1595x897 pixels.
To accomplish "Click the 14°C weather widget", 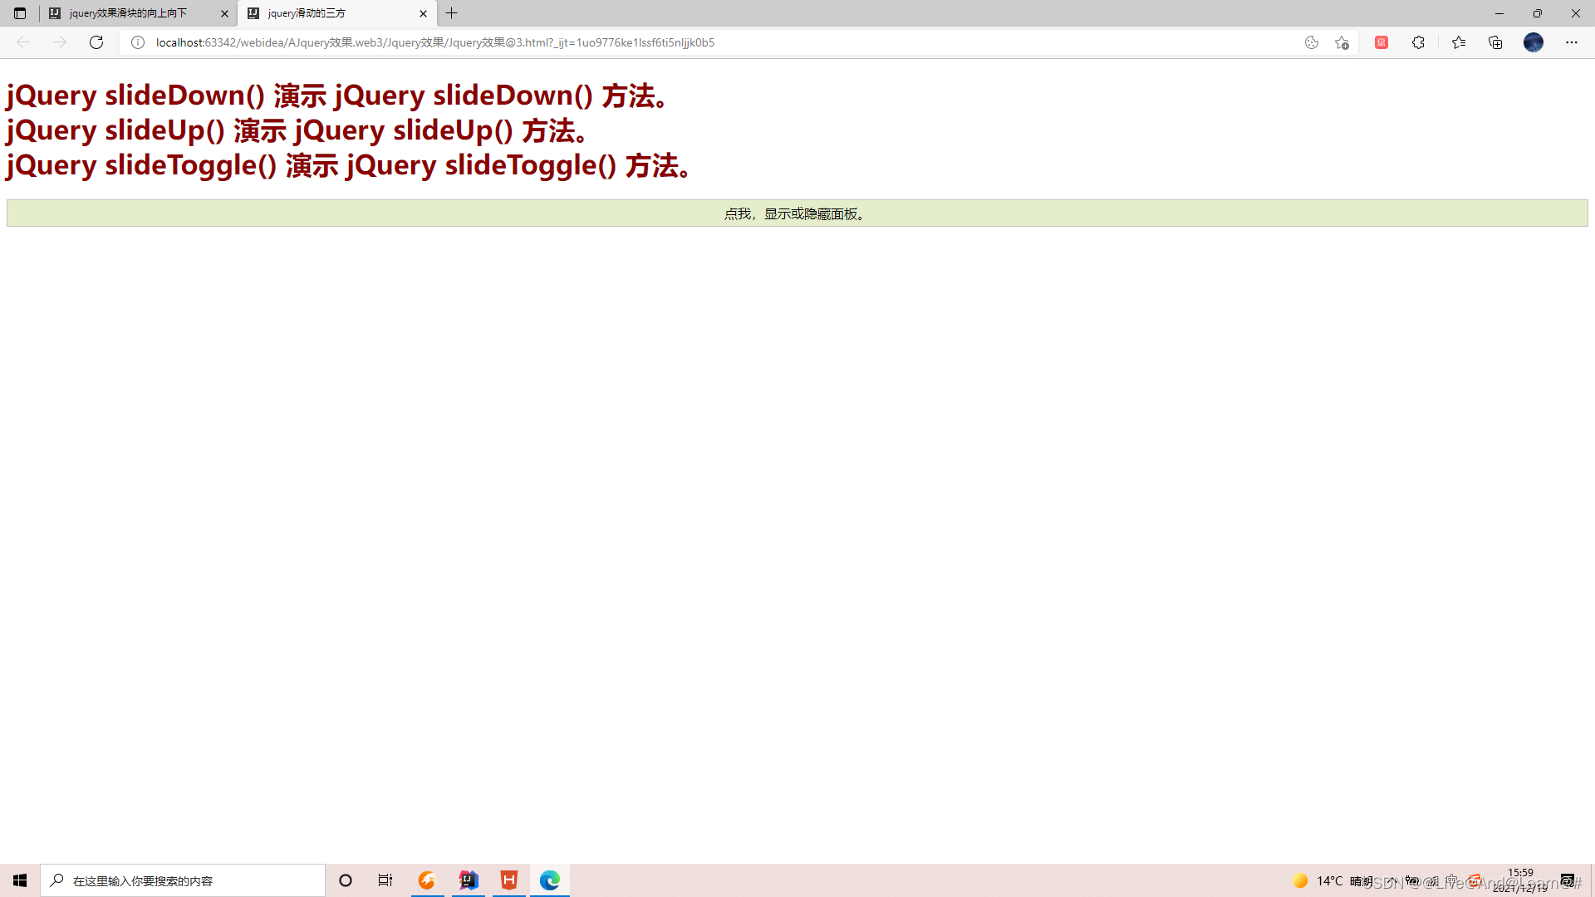I will tap(1332, 880).
